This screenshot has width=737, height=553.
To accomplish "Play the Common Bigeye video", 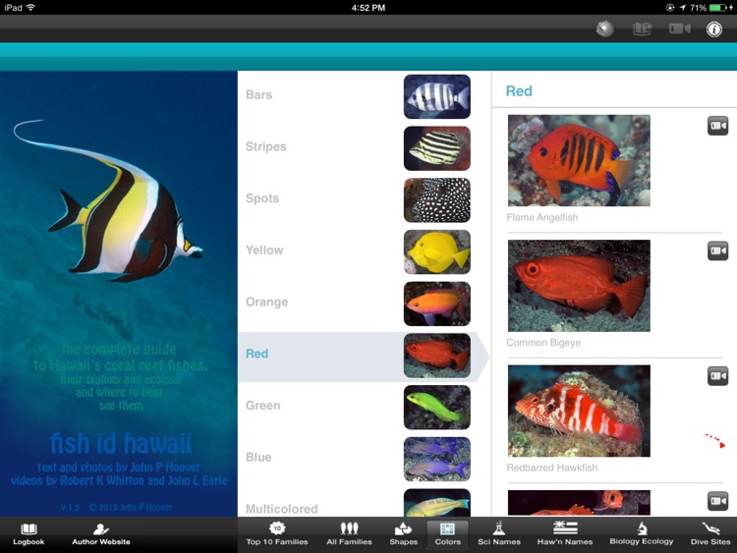I will [717, 250].
